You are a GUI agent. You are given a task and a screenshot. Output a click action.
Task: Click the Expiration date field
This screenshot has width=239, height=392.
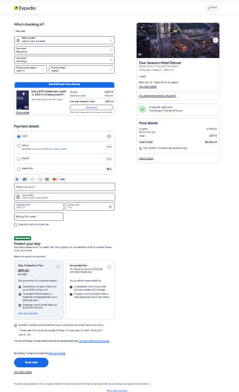(x=39, y=207)
